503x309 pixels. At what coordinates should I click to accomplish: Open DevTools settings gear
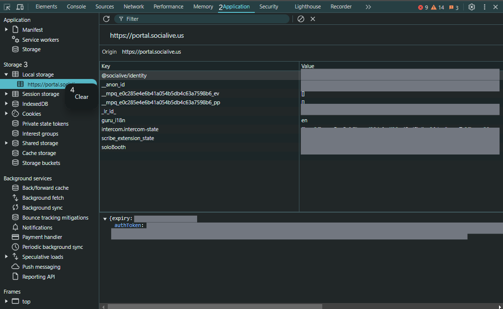point(472,7)
